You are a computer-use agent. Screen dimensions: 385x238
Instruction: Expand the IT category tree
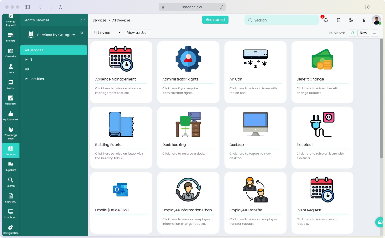pyautogui.click(x=26, y=59)
